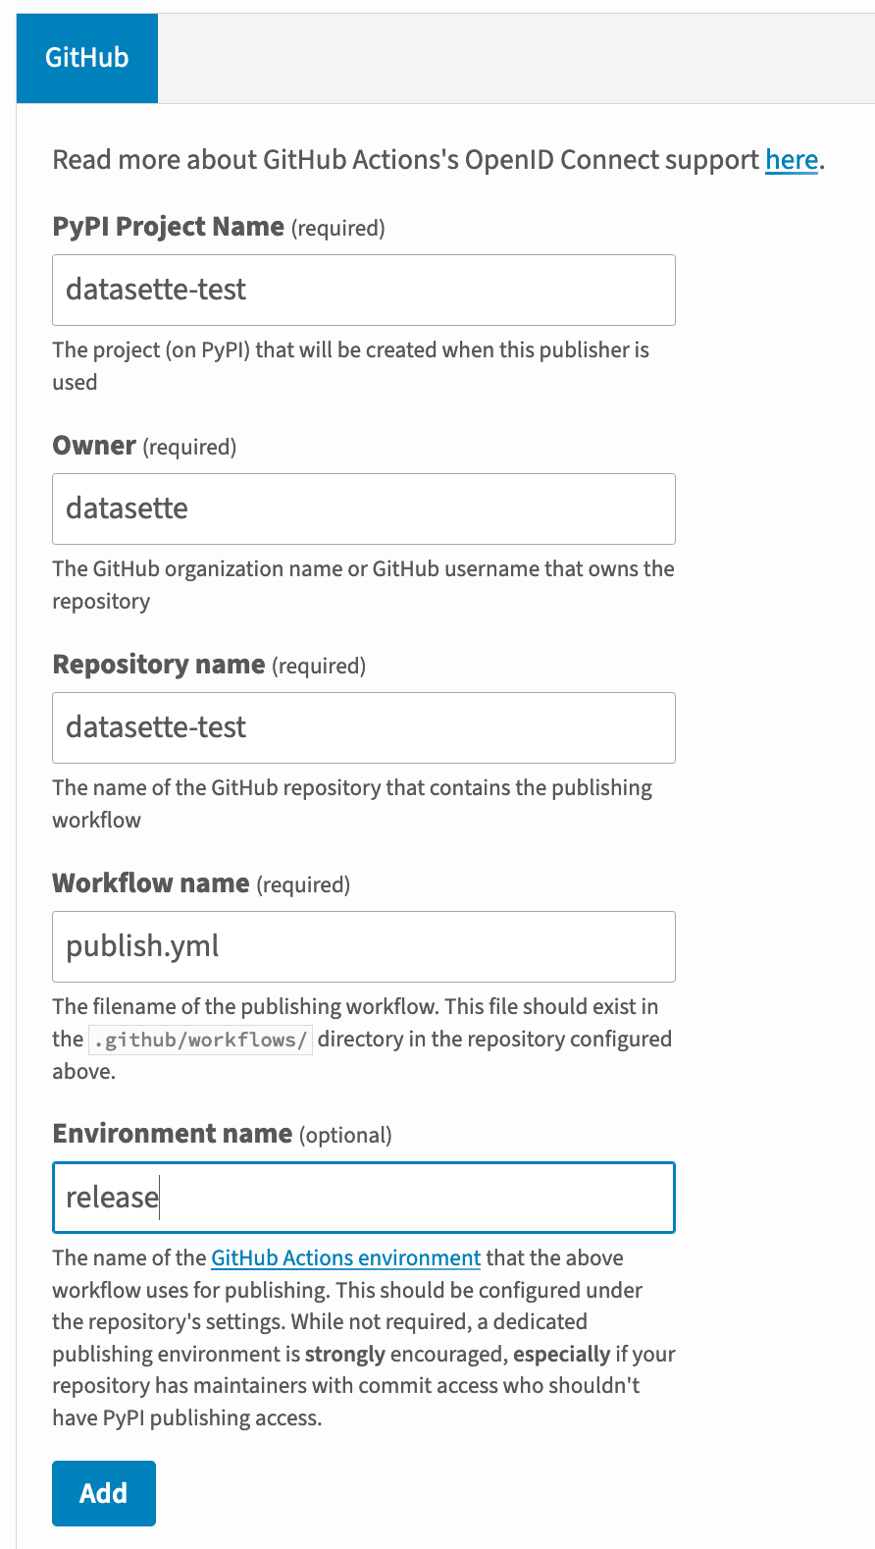Open the GitHub tab at the top

86,58
